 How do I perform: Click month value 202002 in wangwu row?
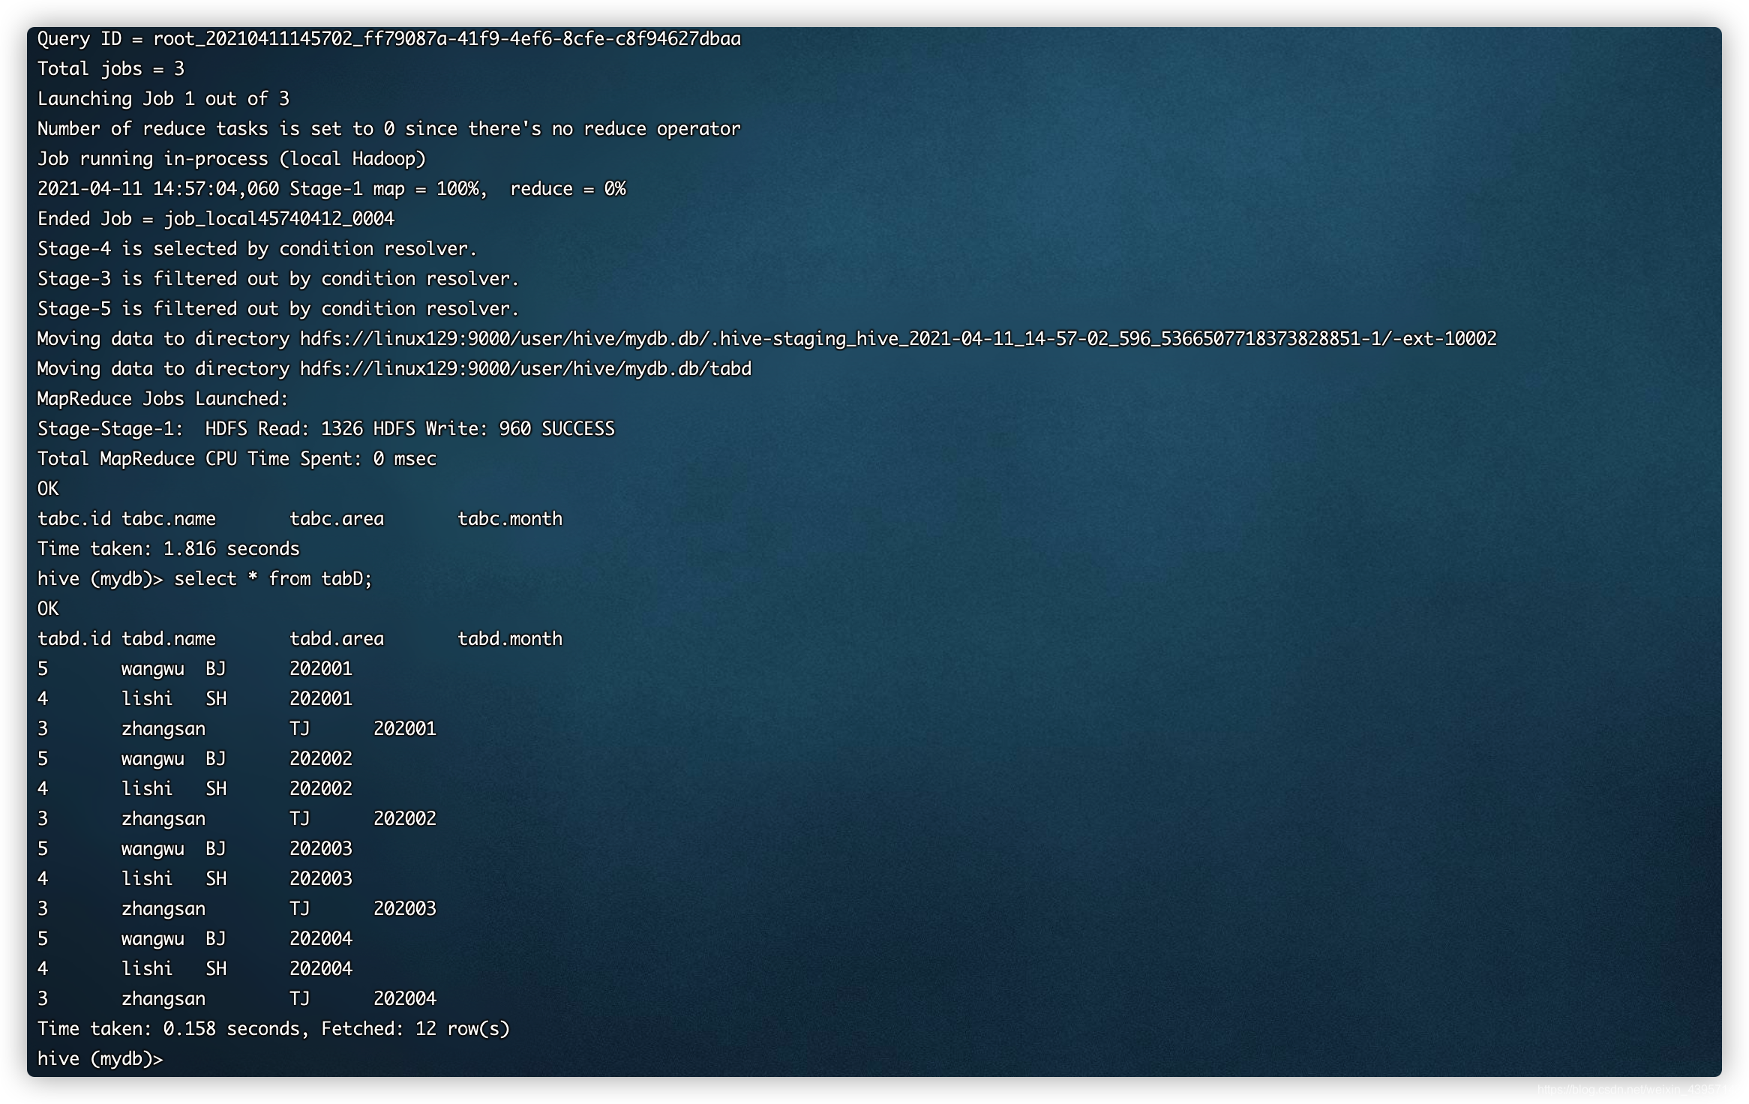tap(321, 759)
